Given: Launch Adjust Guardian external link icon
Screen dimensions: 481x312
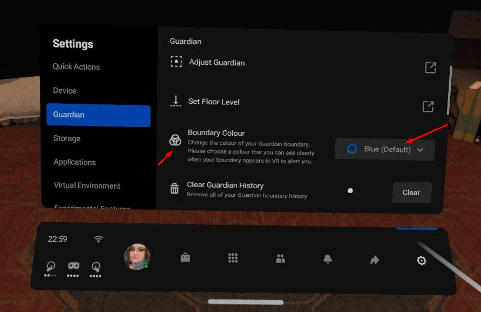Looking at the screenshot, I should [430, 68].
